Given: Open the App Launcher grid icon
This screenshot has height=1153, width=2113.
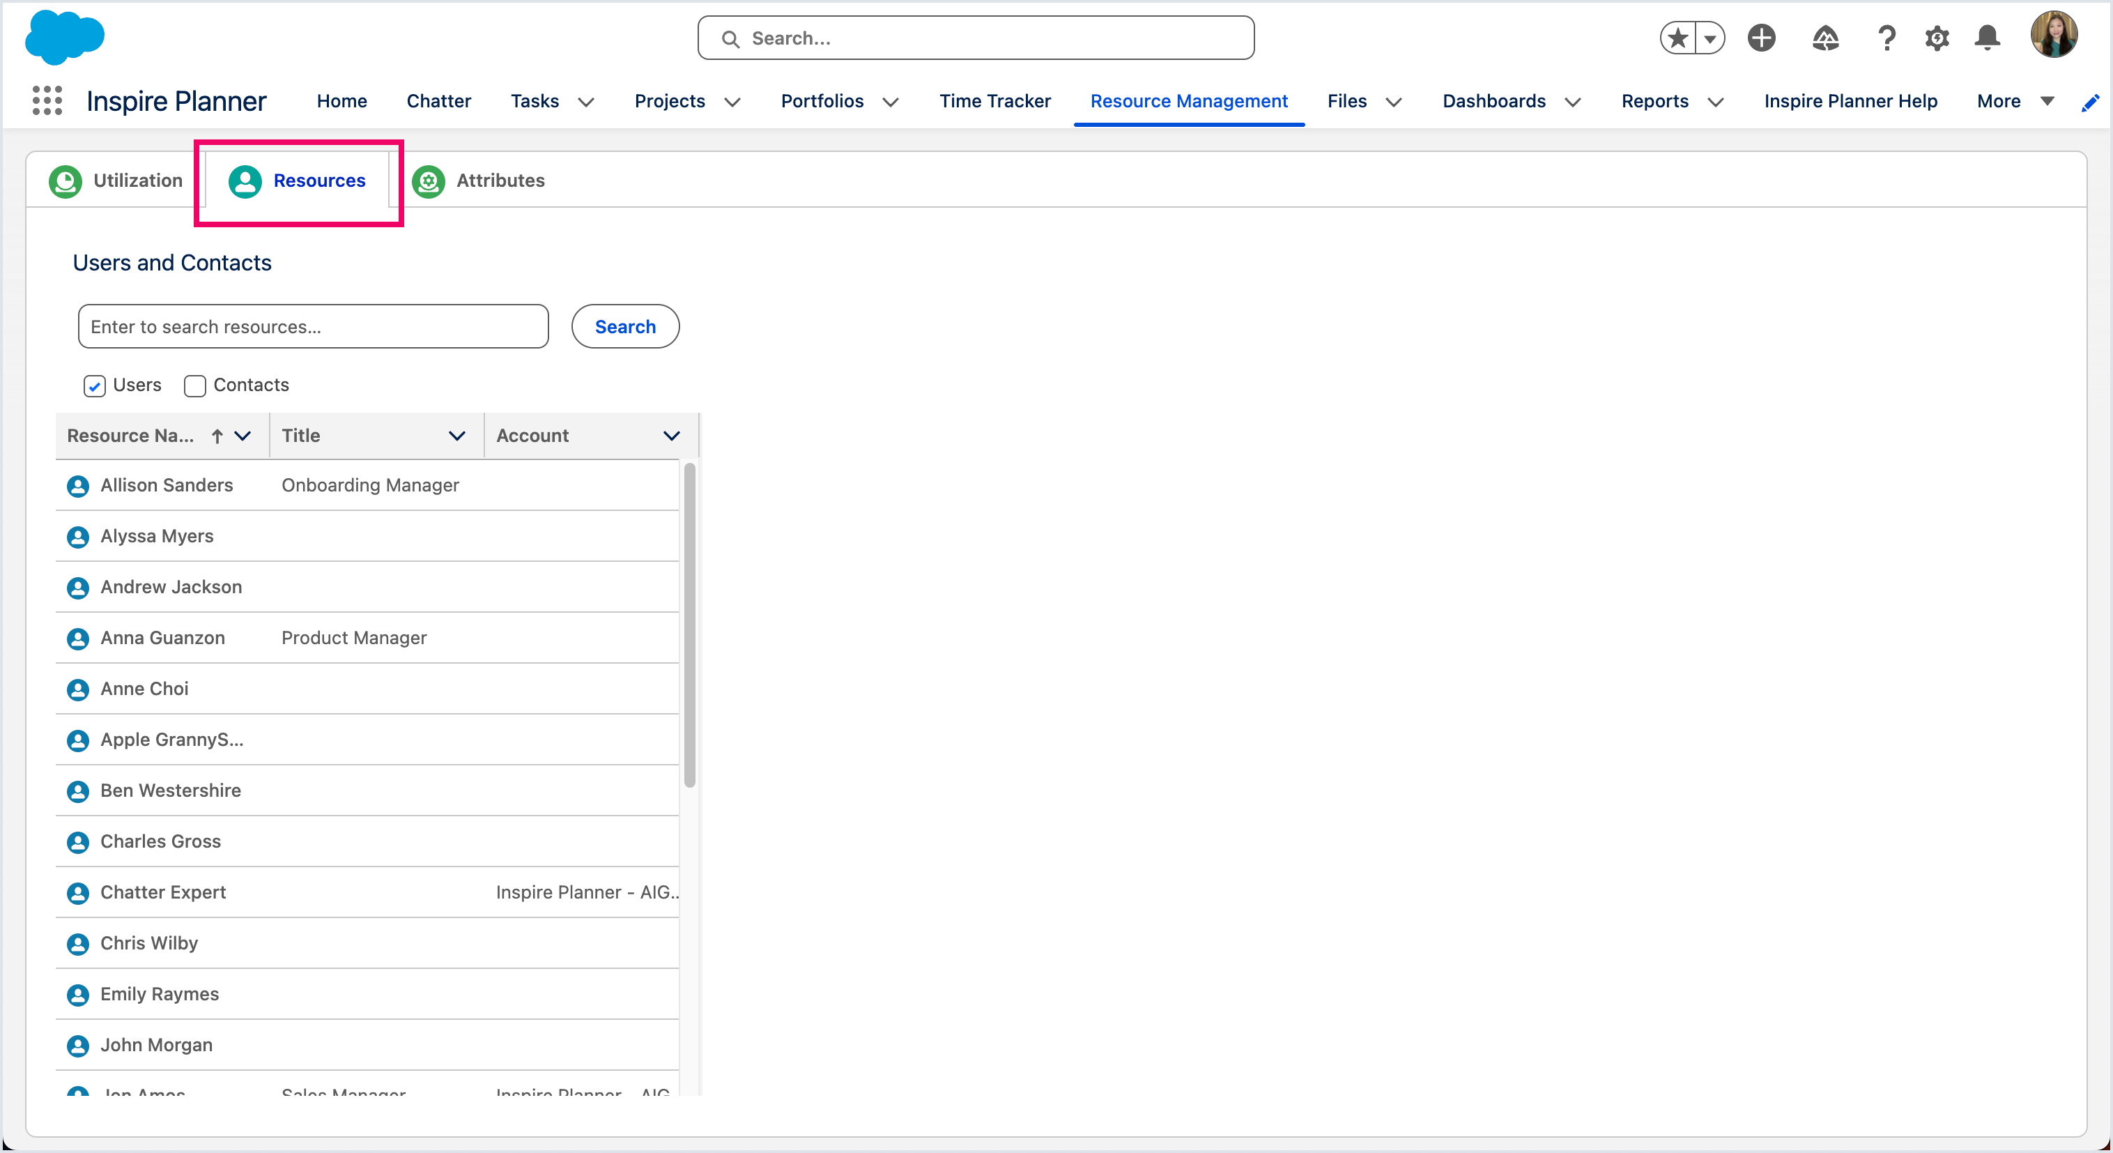Looking at the screenshot, I should 47,101.
